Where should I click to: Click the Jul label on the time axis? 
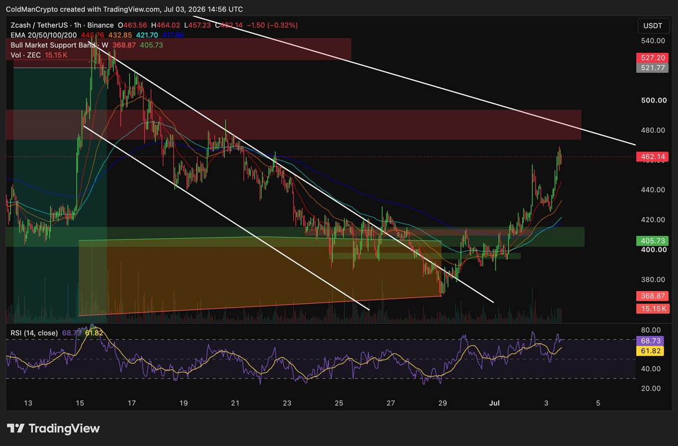(494, 403)
